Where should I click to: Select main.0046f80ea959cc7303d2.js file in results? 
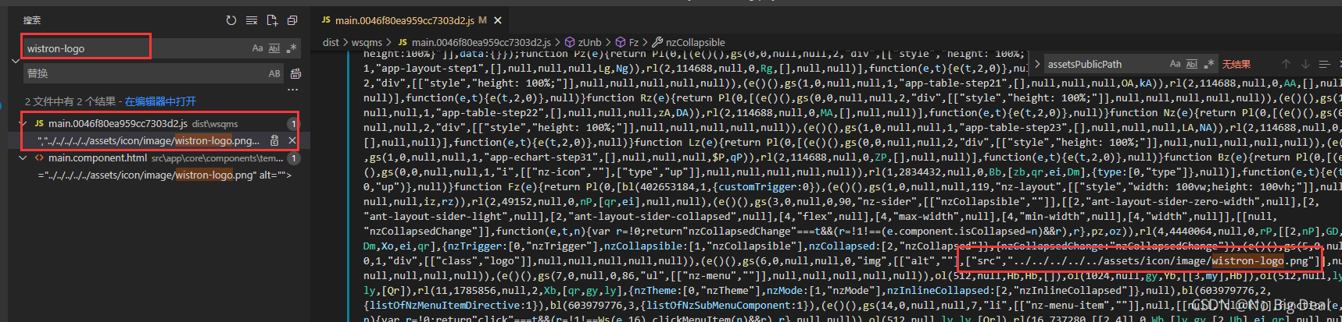coord(117,123)
